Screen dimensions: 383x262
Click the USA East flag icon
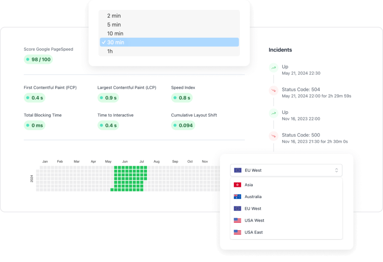(x=237, y=232)
